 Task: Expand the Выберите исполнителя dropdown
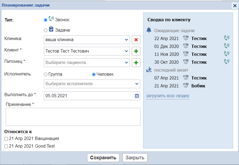(x=137, y=84)
